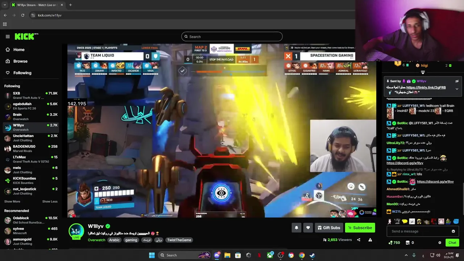
Task: Click the green Subscribe button
Action: (x=360, y=228)
